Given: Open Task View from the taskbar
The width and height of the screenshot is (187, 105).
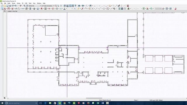Looking at the screenshot, I should click(x=41, y=103).
